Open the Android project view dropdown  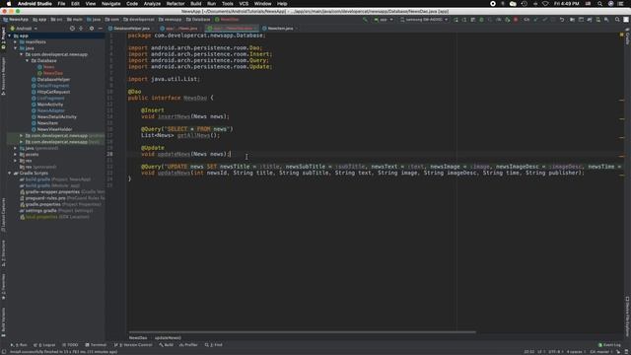click(24, 29)
